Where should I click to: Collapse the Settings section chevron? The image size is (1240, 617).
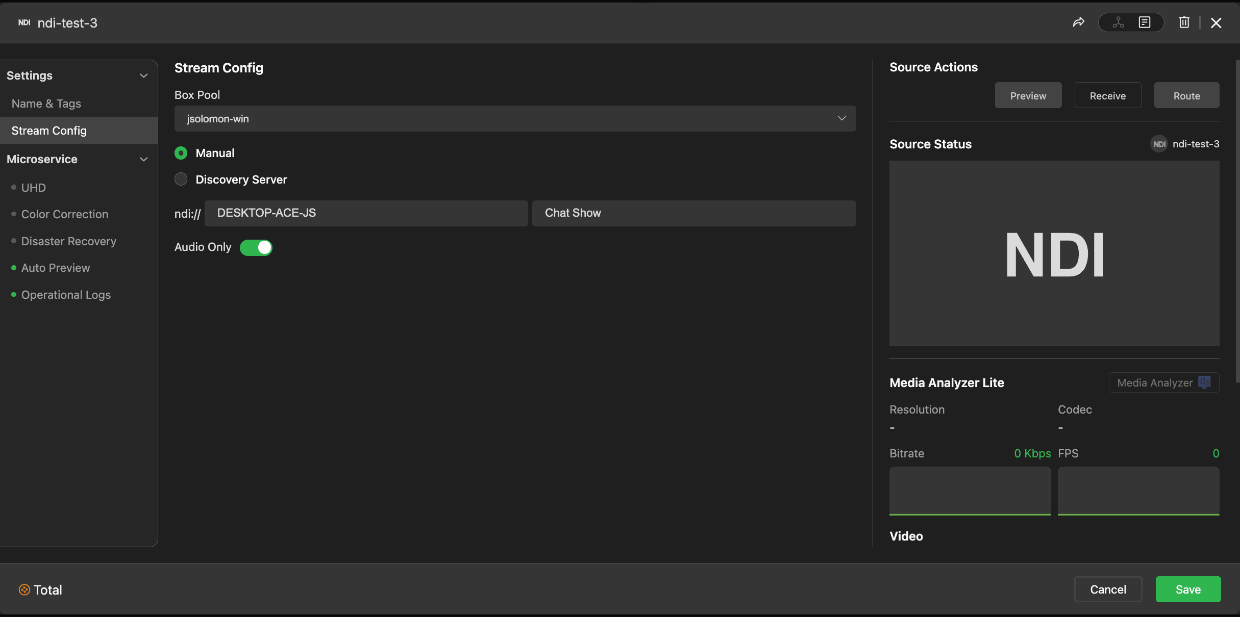click(144, 75)
